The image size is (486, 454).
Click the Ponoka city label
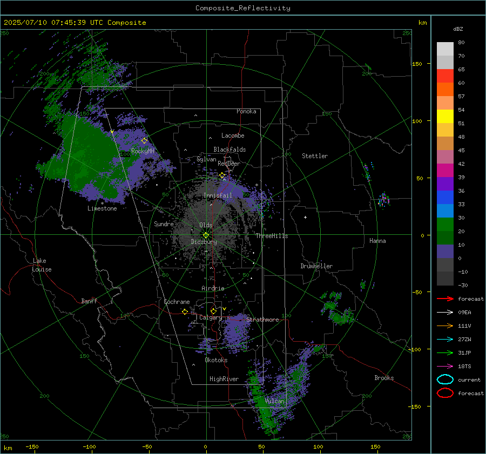coord(246,111)
